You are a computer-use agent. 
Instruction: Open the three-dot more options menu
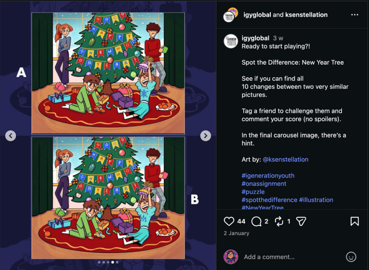tap(355, 15)
